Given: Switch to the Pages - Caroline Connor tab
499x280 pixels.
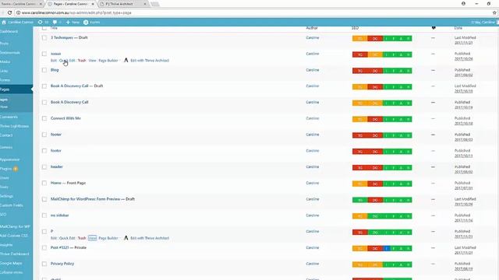Looking at the screenshot, I should (71, 4).
